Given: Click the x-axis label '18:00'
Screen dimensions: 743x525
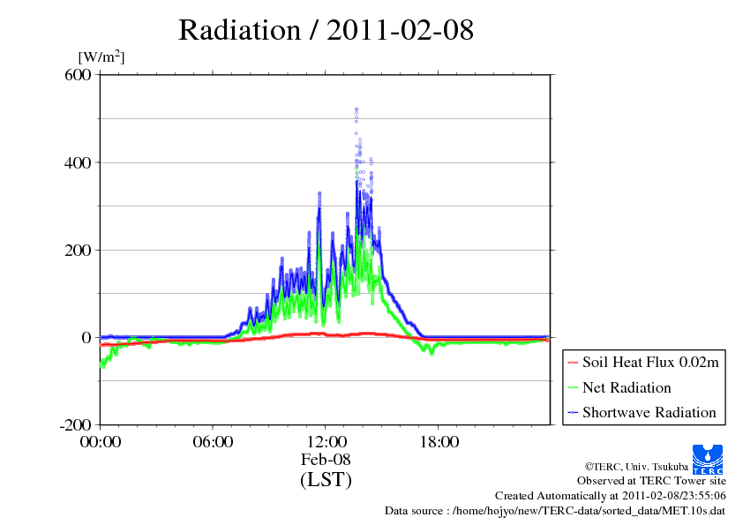Looking at the screenshot, I should click(x=439, y=442).
